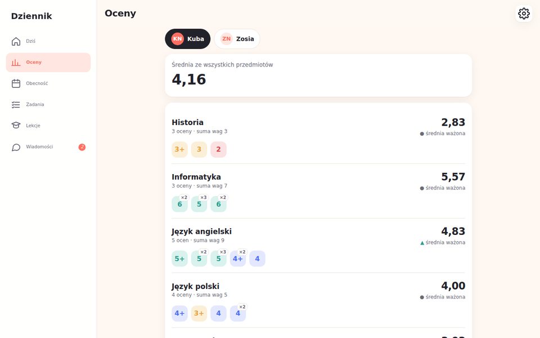The image size is (540, 338).
Task: Click the ZN avatar in Zosia tab
Action: [x=226, y=39]
